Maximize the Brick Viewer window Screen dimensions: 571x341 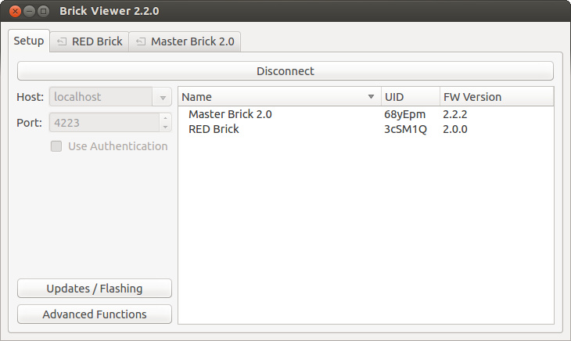tap(43, 11)
